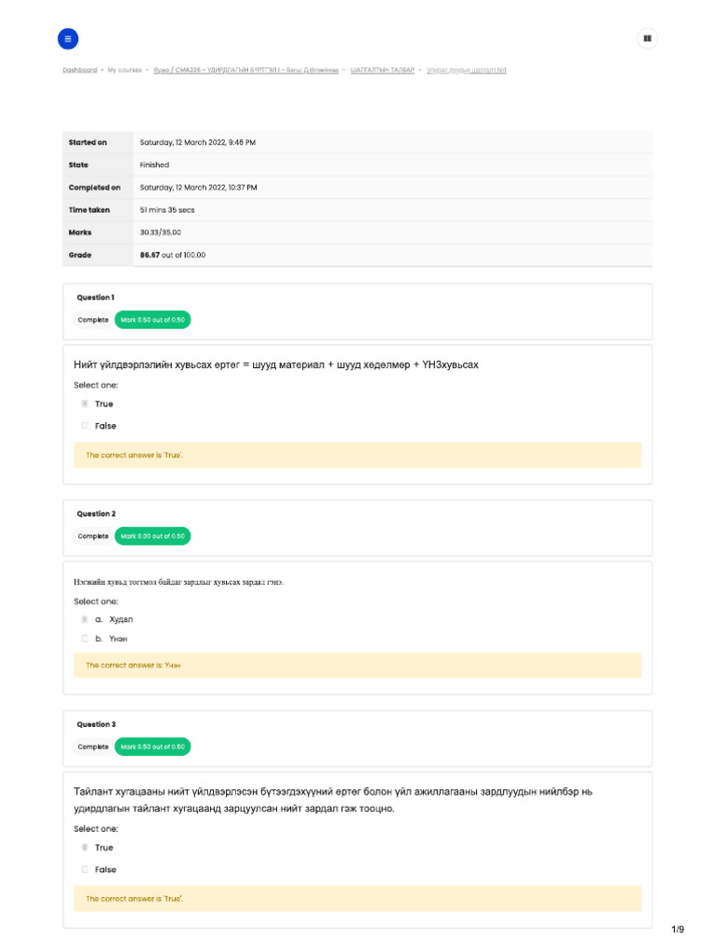Click Question 1 green mark badge
The width and height of the screenshot is (714, 952).
pos(152,320)
